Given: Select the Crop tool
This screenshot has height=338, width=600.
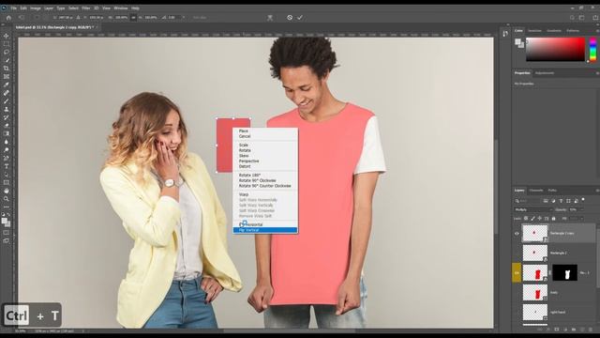Looking at the screenshot, I should [x=7, y=69].
